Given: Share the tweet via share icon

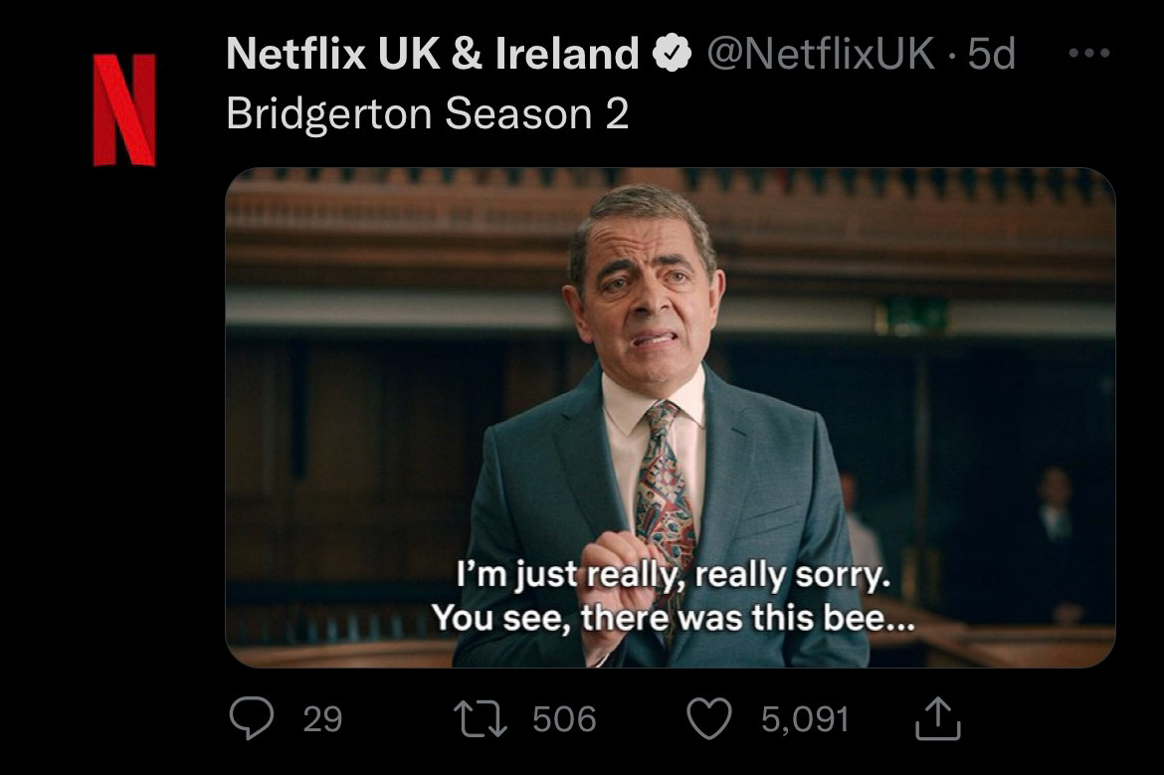Looking at the screenshot, I should coord(937,717).
